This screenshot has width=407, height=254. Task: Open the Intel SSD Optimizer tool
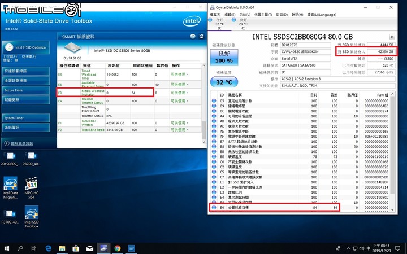click(x=26, y=47)
